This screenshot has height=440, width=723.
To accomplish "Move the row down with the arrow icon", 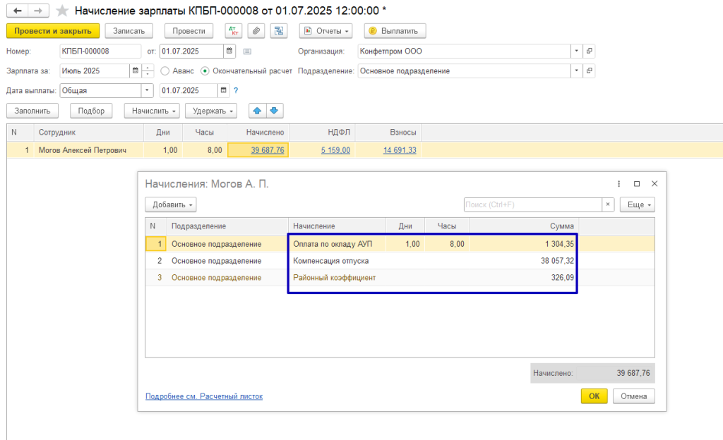I will (274, 111).
